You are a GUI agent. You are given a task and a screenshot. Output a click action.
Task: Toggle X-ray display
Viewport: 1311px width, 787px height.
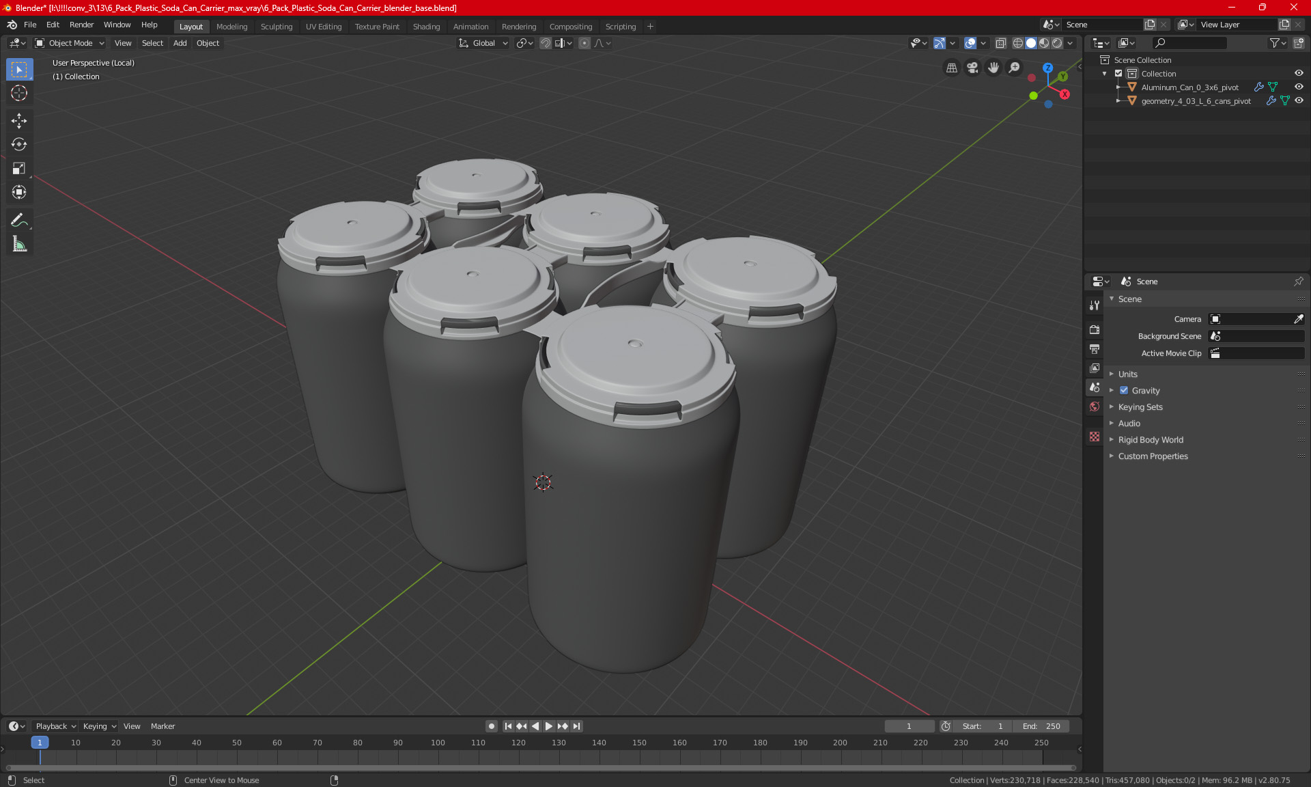1000,43
